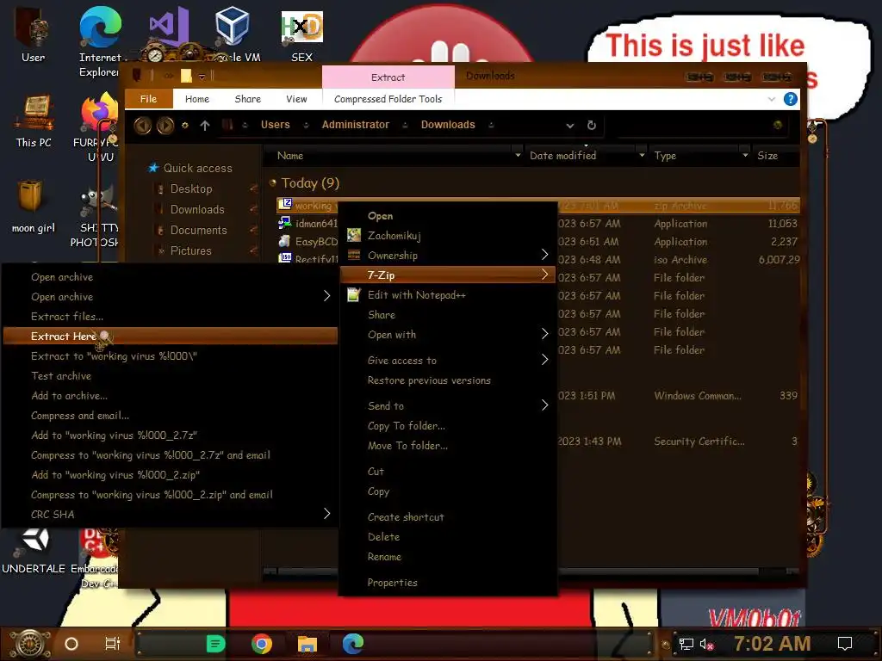Open Compressed Folder Tools tab
The width and height of the screenshot is (882, 661).
coord(388,99)
